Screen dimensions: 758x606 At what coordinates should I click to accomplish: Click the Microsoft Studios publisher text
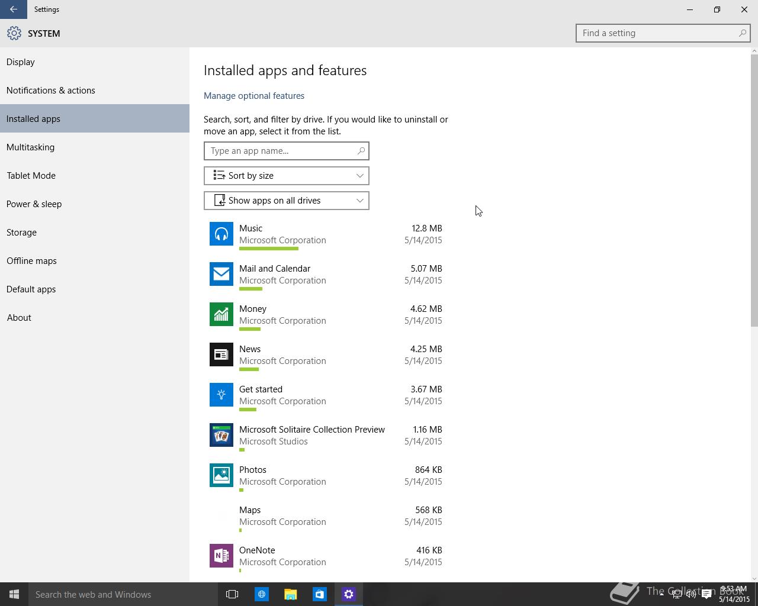click(x=274, y=441)
